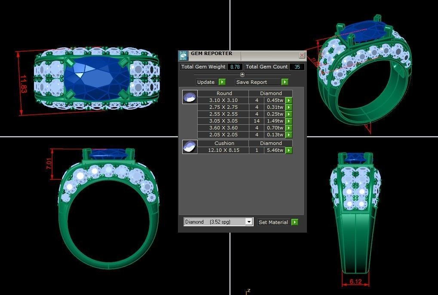This screenshot has height=295, width=438.
Task: Click green arrow for 3.10 X 3.10 row
Action: (x=289, y=100)
